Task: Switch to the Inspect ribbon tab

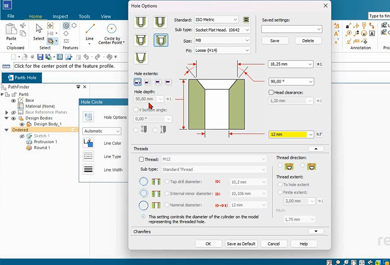Action: click(60, 17)
